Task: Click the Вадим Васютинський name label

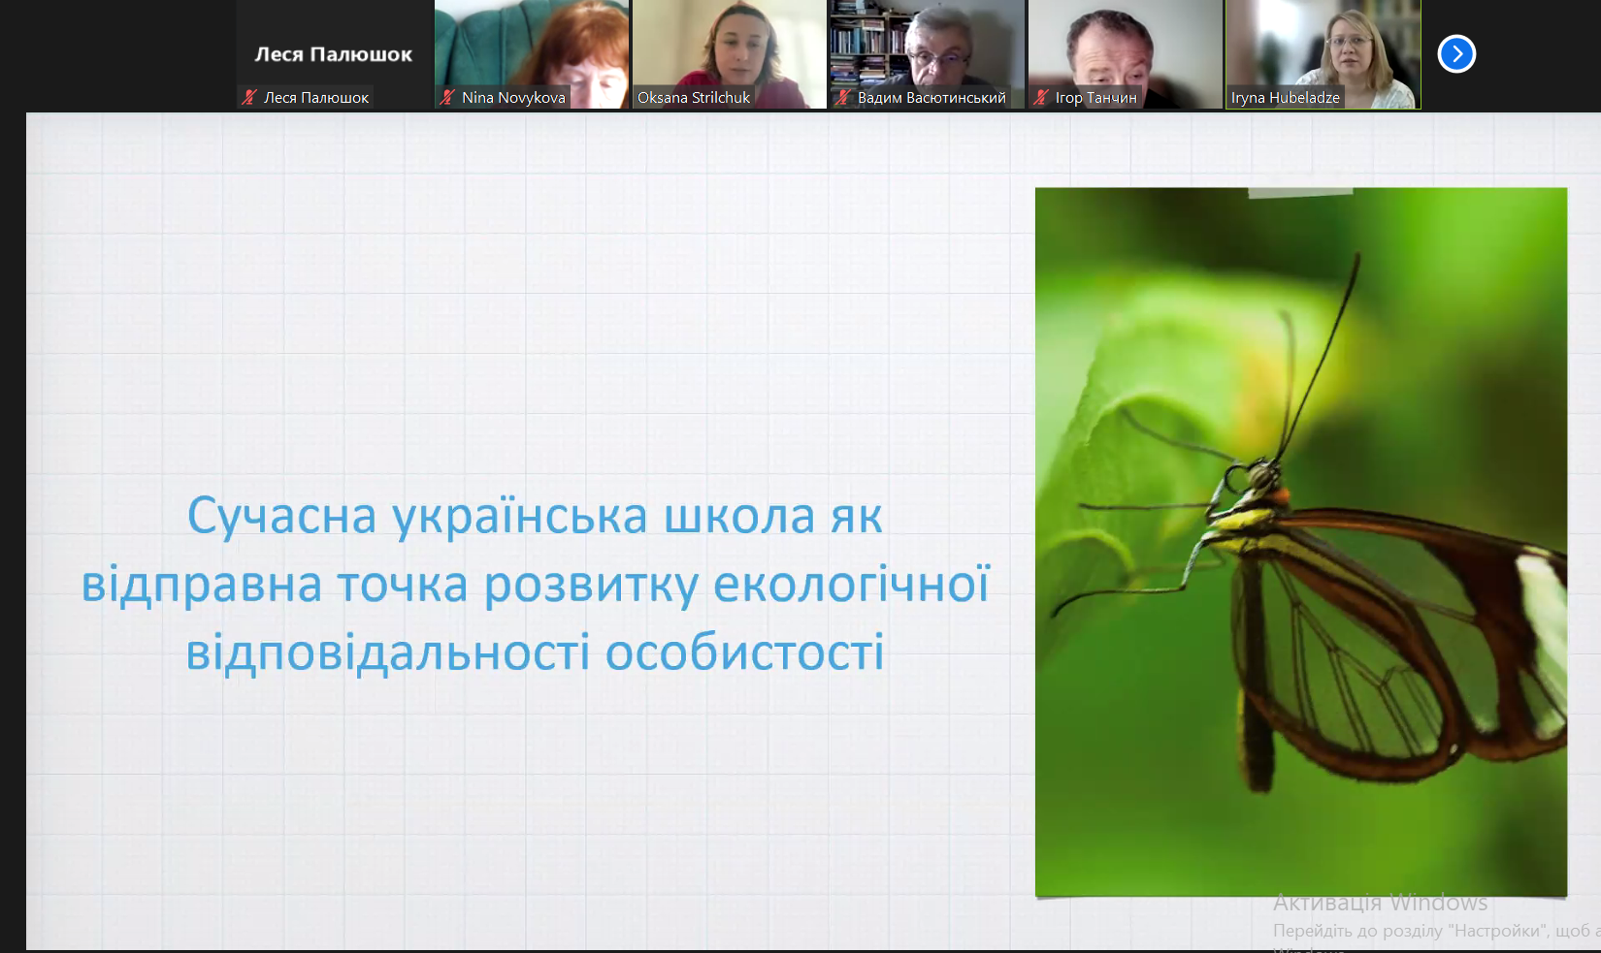Action: tap(931, 98)
